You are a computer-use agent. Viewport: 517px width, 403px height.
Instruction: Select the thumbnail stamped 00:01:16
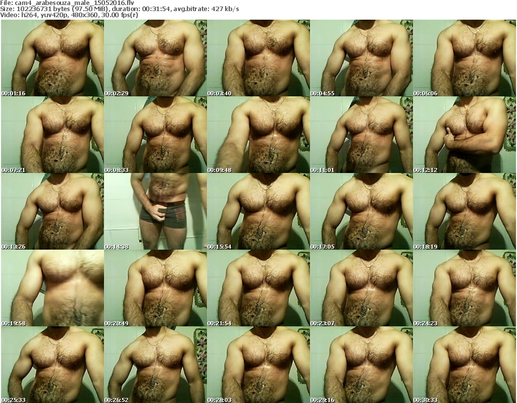(x=53, y=58)
